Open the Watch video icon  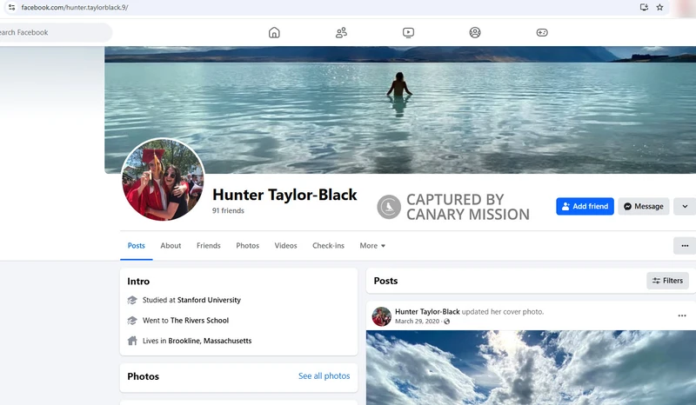point(408,32)
